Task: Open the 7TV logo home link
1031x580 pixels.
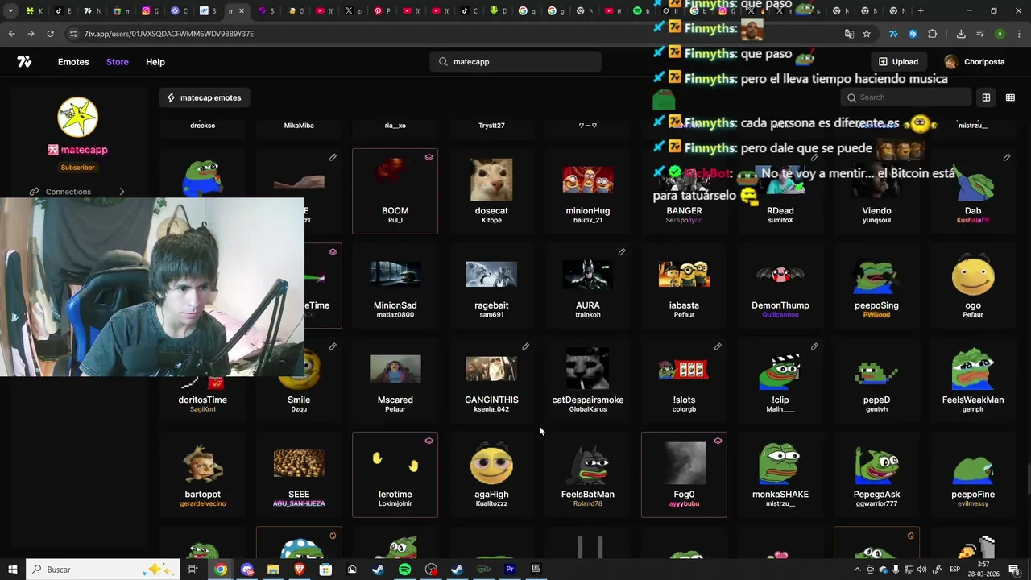Action: pos(24,62)
